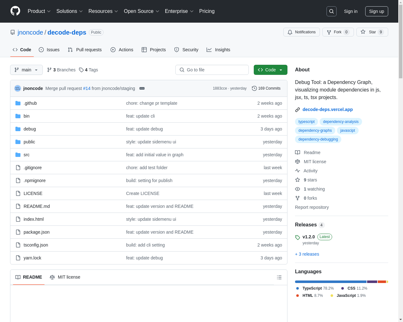The image size is (403, 322).
Task: Click the GitHub logo icon
Action: point(15,11)
